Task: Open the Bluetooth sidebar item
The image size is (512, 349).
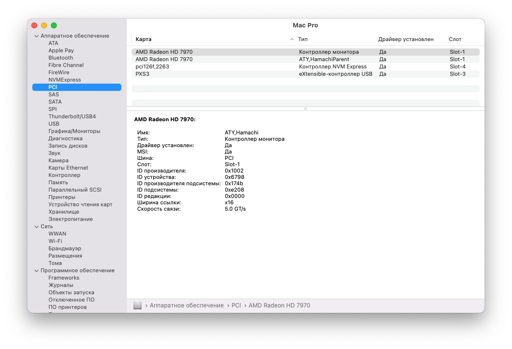Action: pyautogui.click(x=61, y=58)
